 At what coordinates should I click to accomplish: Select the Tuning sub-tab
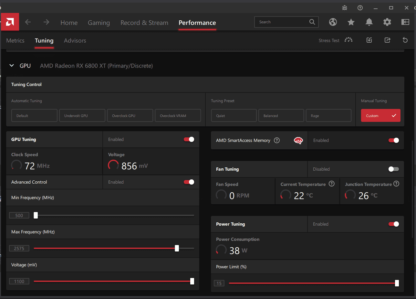coord(44,40)
